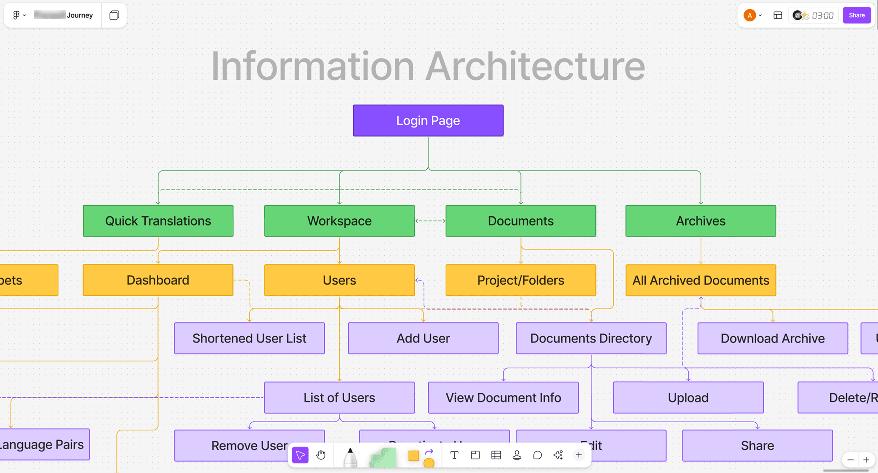Select the yellow square shape tool
Image resolution: width=878 pixels, height=473 pixels.
pos(414,456)
